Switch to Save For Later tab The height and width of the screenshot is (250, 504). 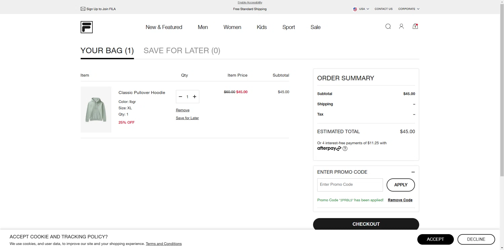tap(182, 51)
